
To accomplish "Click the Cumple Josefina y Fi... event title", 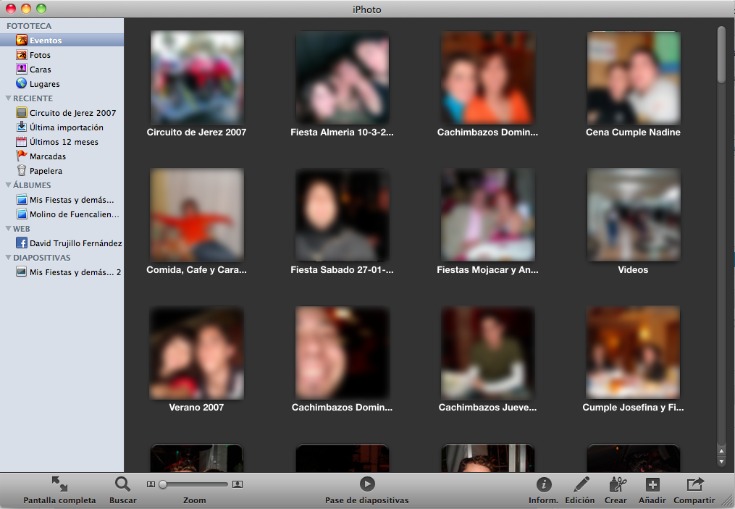I will tap(634, 408).
